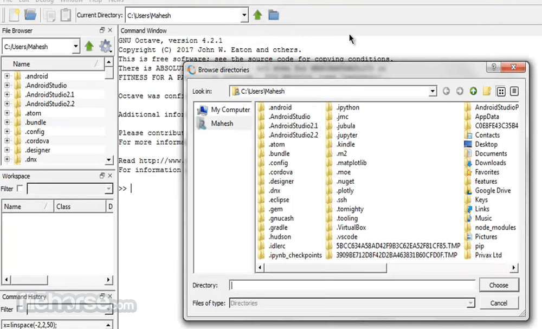
Task: Go to parent directory in Browse dialog
Action: pyautogui.click(x=473, y=91)
